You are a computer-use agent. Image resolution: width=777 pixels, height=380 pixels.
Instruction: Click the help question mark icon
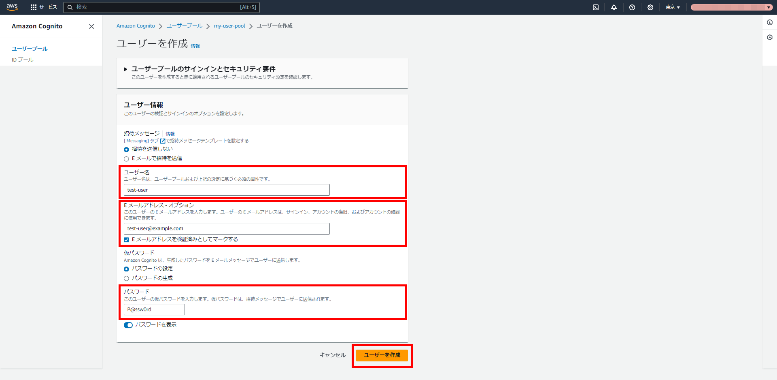[x=632, y=7]
